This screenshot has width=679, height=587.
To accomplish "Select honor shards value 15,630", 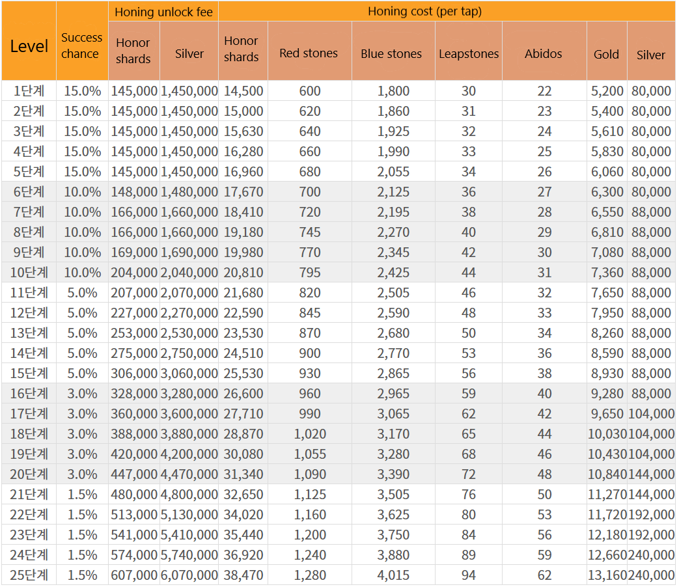I will tap(243, 131).
